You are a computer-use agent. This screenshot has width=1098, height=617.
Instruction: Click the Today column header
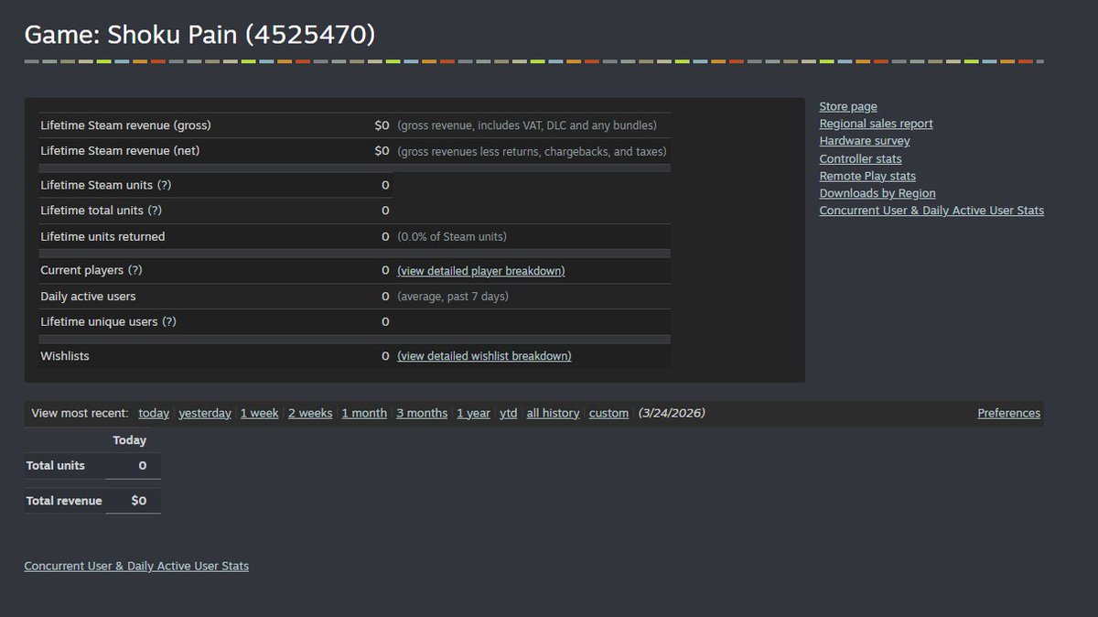[129, 440]
